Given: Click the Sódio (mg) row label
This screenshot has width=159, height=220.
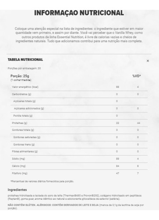Looking at the screenshot, I should 18,159.
